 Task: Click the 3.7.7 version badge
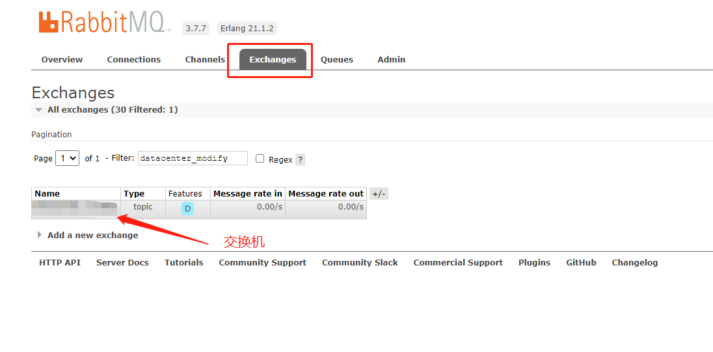[196, 28]
